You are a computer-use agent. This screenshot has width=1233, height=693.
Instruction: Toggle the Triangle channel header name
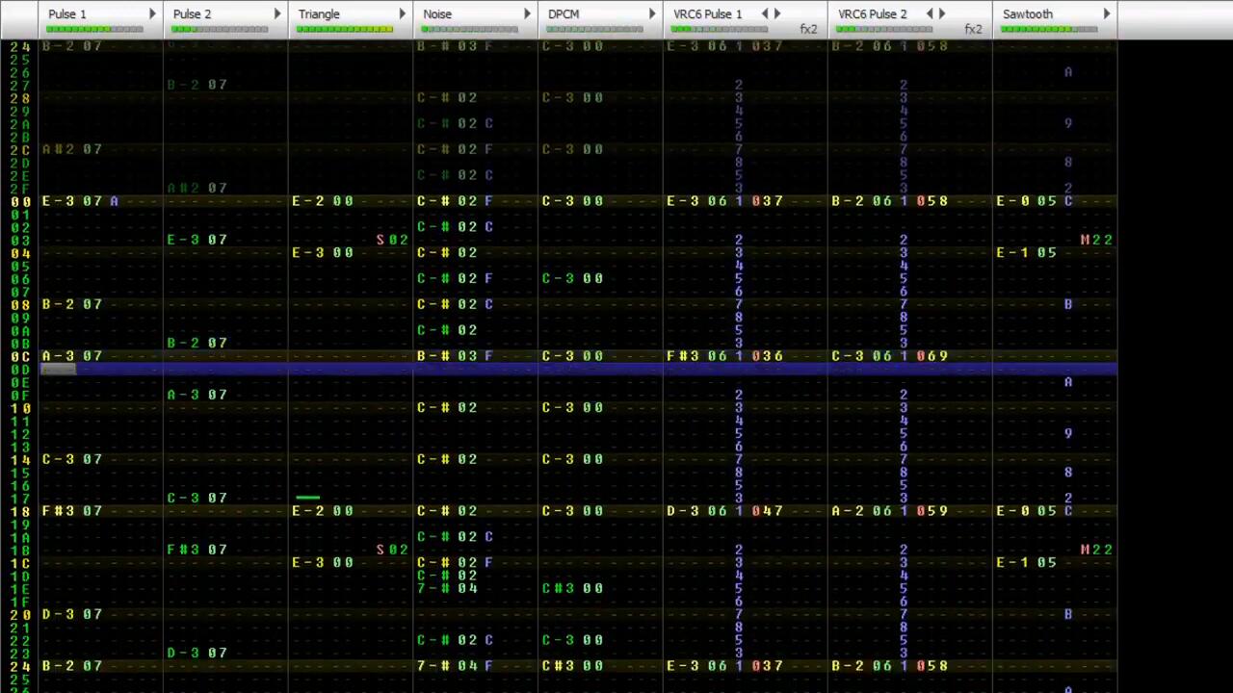tap(319, 14)
